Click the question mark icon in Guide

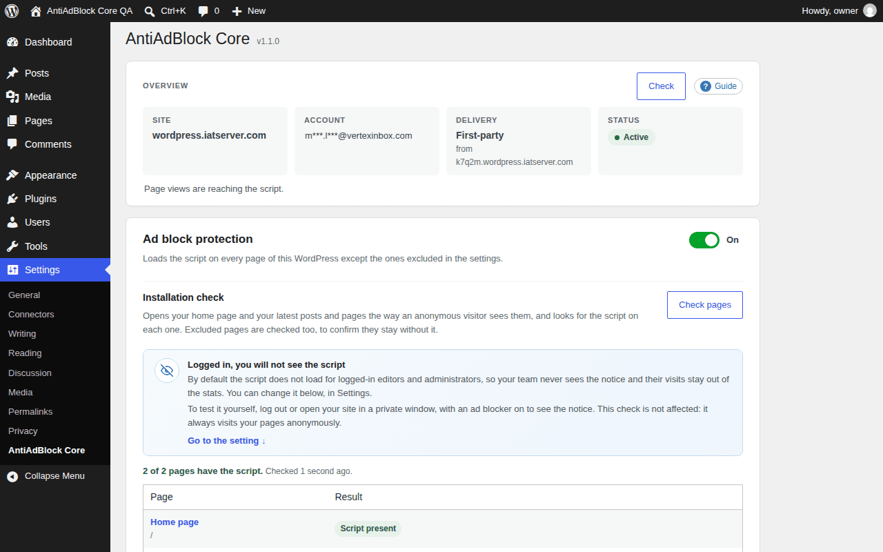pos(706,86)
